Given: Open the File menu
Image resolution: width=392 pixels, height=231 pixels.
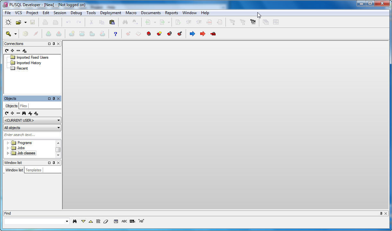Looking at the screenshot, I should tap(8, 13).
